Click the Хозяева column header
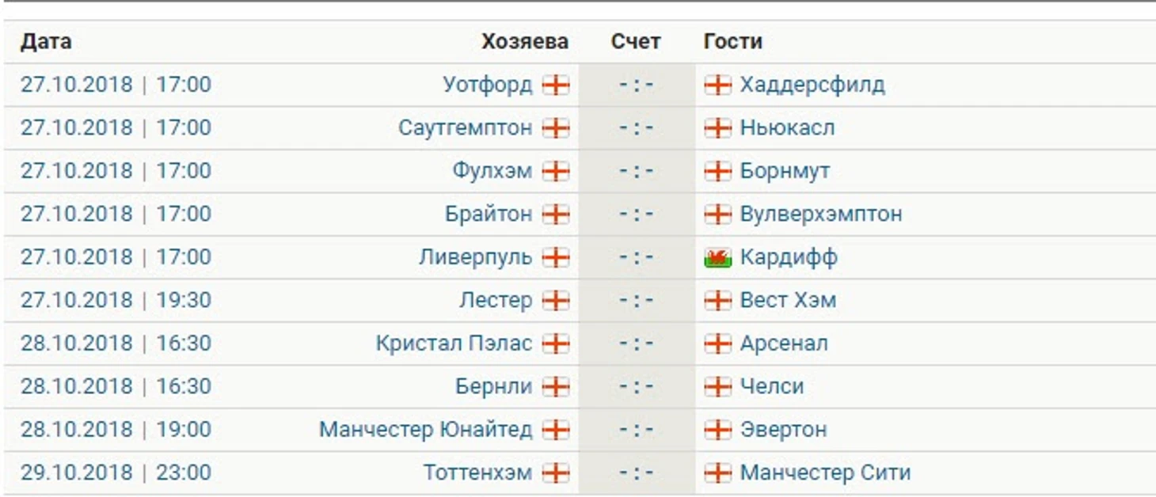This screenshot has height=497, width=1156. click(525, 42)
